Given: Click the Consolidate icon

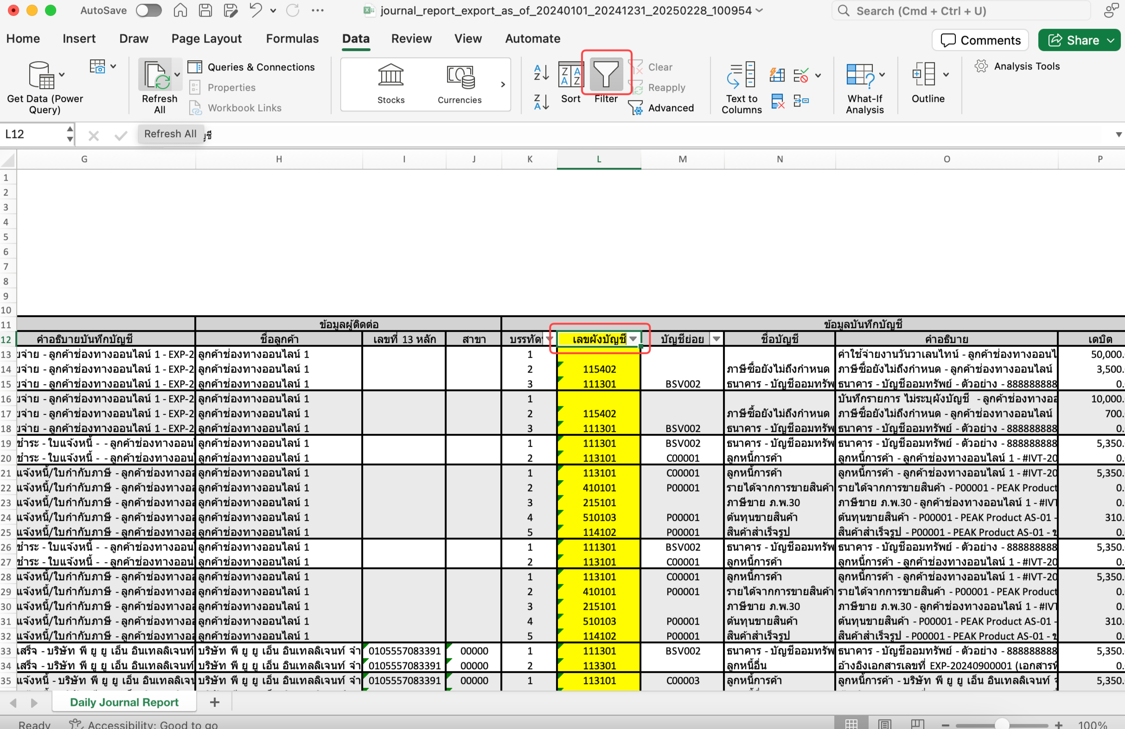Looking at the screenshot, I should [801, 101].
